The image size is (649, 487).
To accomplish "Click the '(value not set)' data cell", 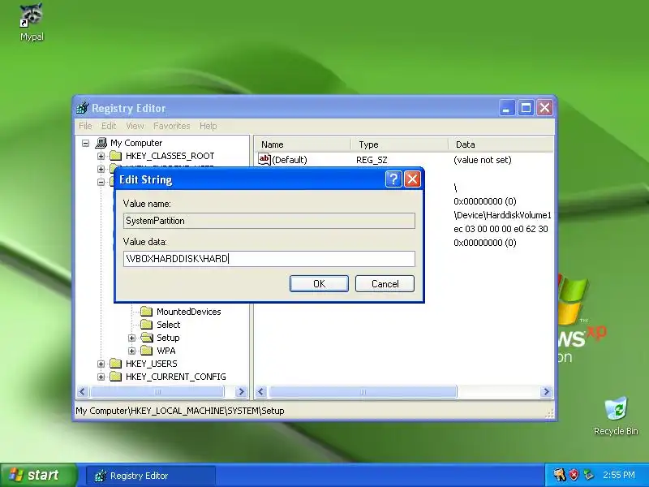I will (482, 160).
